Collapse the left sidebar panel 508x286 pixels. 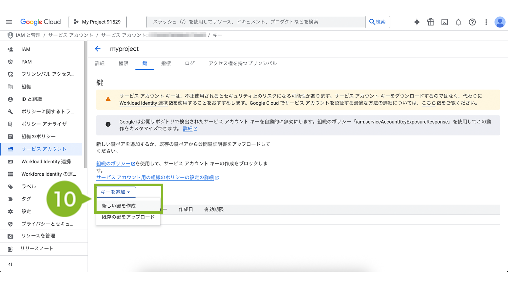(10, 264)
